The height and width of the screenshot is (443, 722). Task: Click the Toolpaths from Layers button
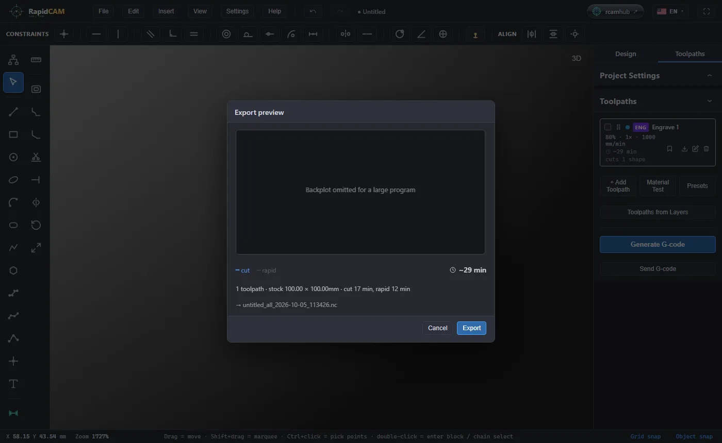[658, 212]
